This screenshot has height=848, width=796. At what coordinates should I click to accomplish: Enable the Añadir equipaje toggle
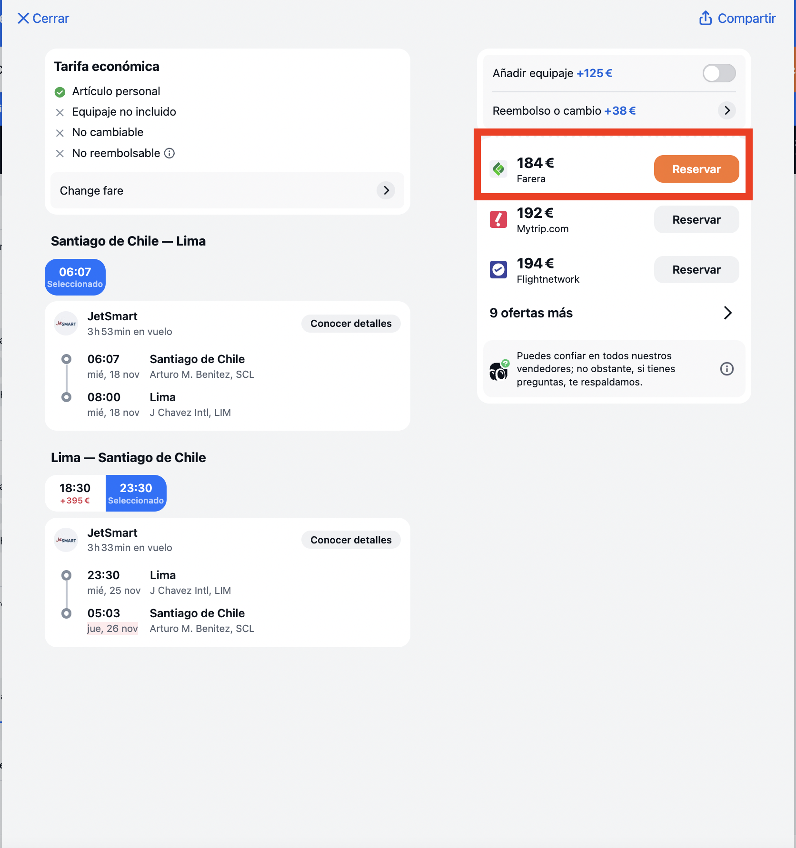(719, 73)
